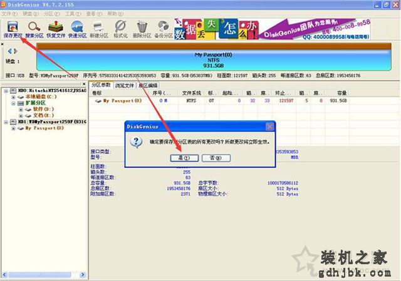Expand My Passport(0) tree node

[13, 128]
